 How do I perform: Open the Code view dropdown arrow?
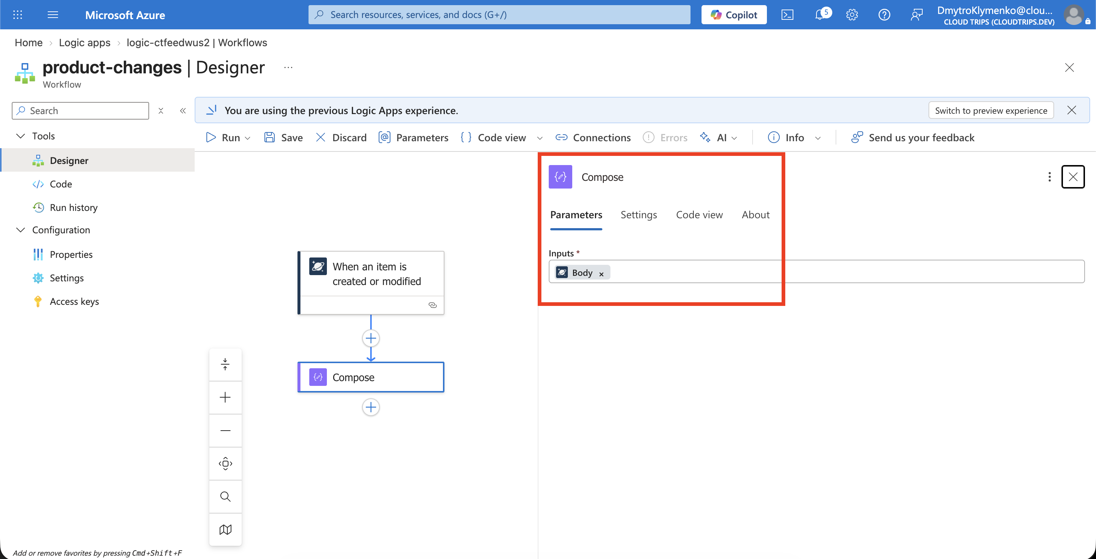point(540,138)
